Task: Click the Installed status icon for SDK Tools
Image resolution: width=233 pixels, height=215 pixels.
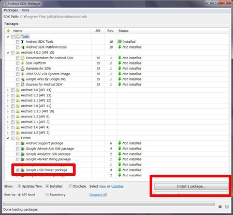Action: coord(120,42)
